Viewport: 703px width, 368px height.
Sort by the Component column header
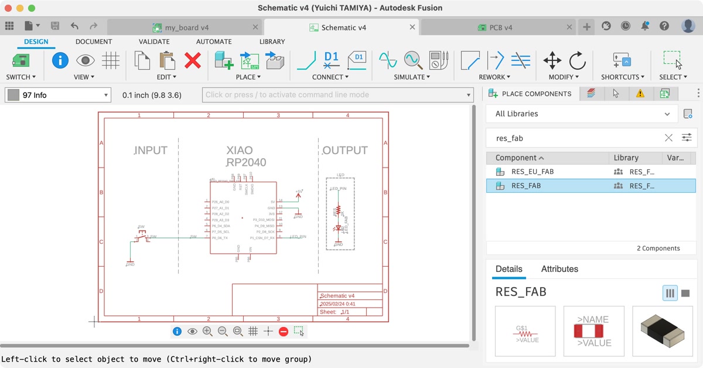[548, 158]
